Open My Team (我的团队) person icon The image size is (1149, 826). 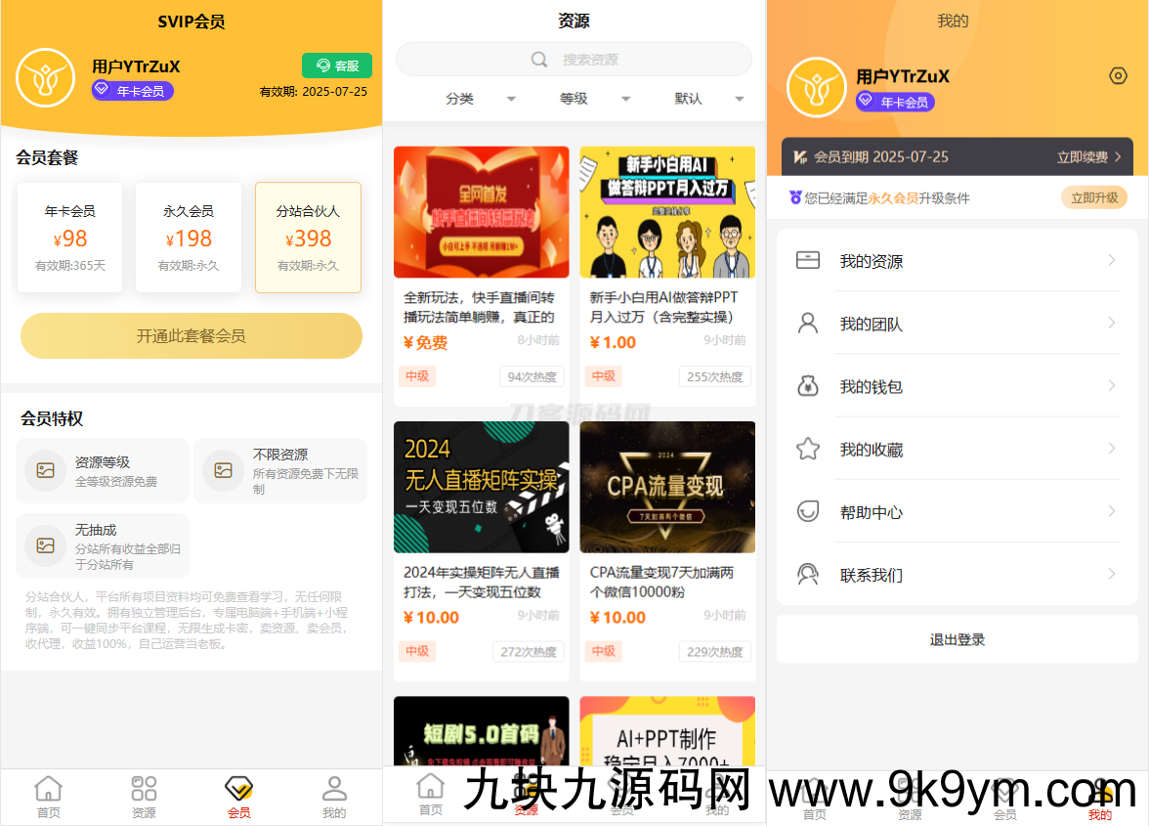(807, 324)
